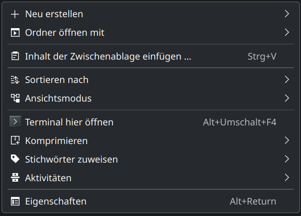The width and height of the screenshot is (301, 216).
Task: Open the Komprimieren submenu chevron
Action: click(x=287, y=141)
